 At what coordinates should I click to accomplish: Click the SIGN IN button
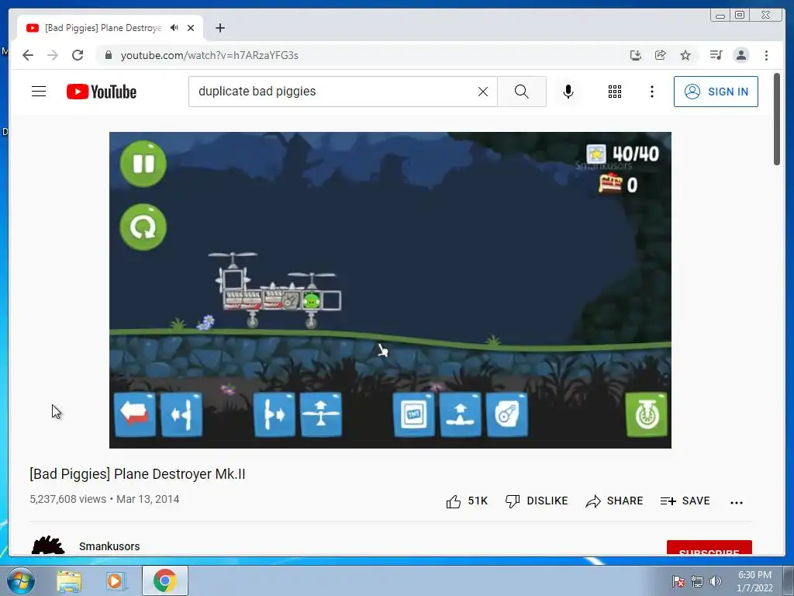[x=716, y=92]
